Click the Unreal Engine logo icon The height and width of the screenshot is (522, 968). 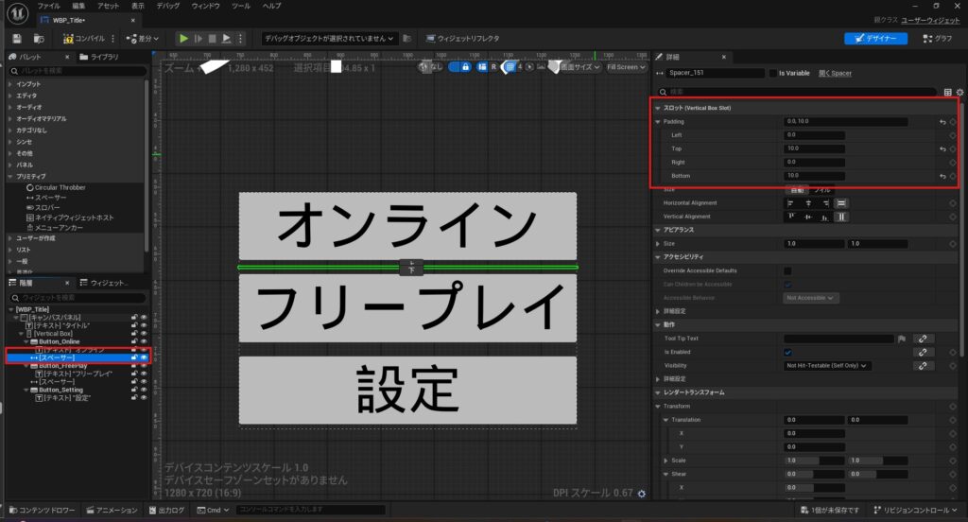tap(17, 13)
